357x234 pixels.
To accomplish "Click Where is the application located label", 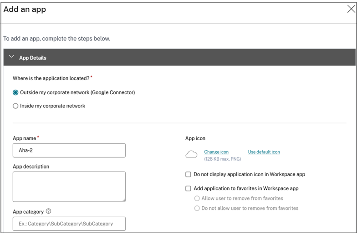I will [x=51, y=78].
